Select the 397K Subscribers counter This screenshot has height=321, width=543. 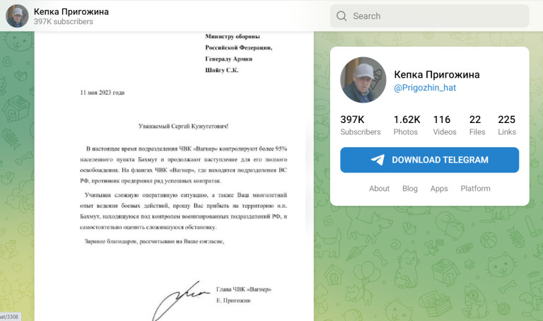[360, 125]
